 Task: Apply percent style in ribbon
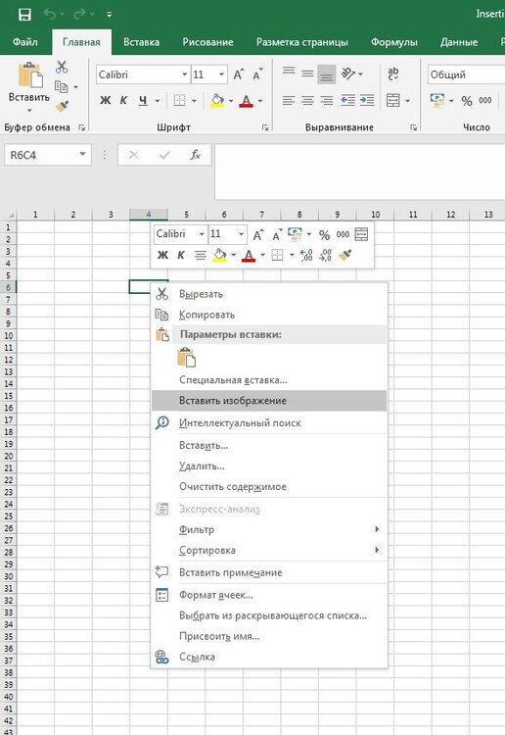click(467, 101)
